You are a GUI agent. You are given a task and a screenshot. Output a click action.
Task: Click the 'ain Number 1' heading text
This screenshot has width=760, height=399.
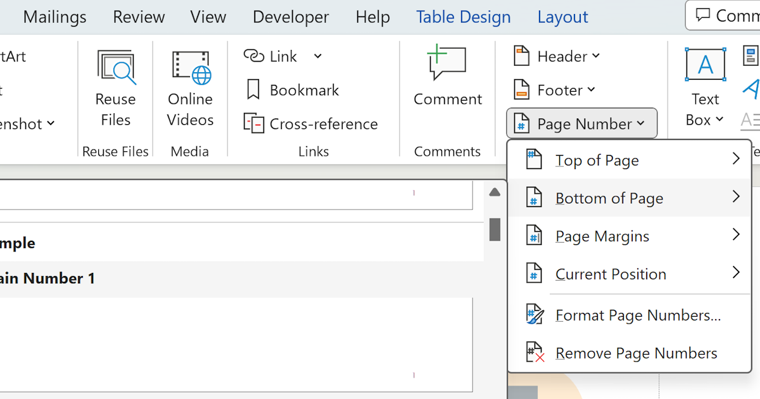(47, 278)
